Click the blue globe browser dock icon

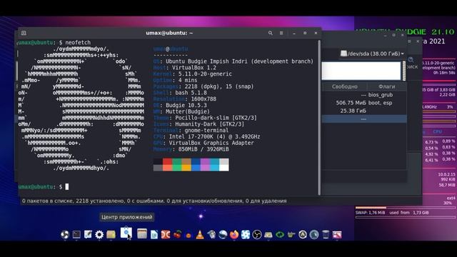click(x=223, y=235)
